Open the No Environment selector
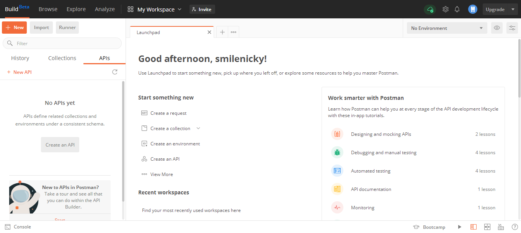 (x=447, y=28)
